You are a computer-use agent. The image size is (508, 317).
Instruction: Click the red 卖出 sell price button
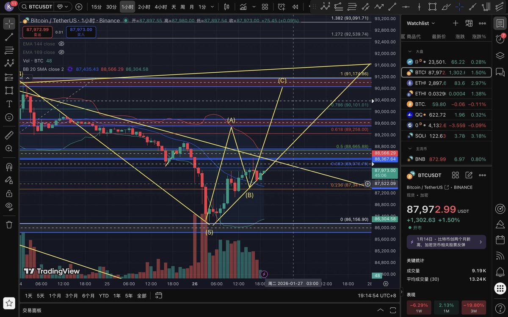coord(37,32)
